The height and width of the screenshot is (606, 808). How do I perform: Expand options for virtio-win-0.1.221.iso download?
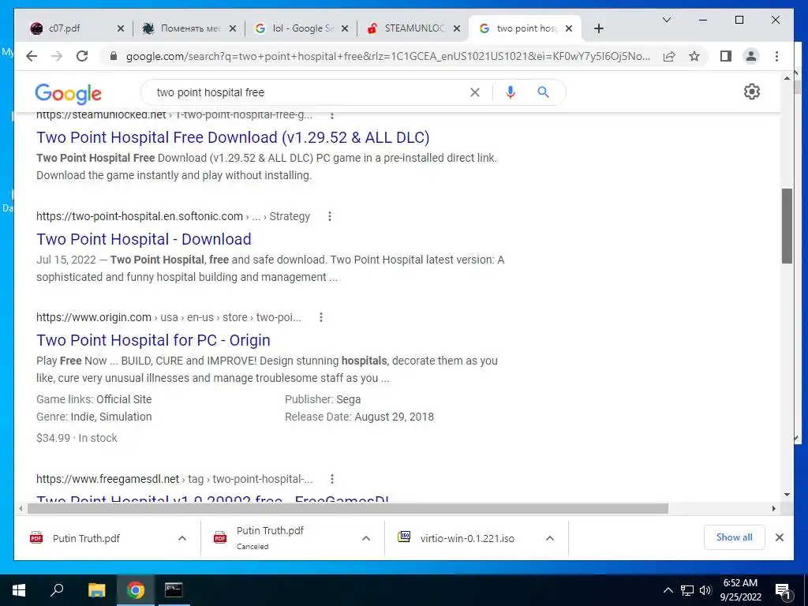coord(550,538)
